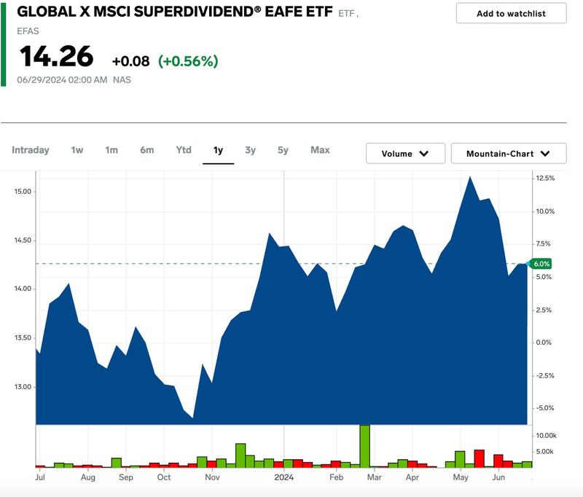Select the 1y time range tab

pyautogui.click(x=218, y=150)
